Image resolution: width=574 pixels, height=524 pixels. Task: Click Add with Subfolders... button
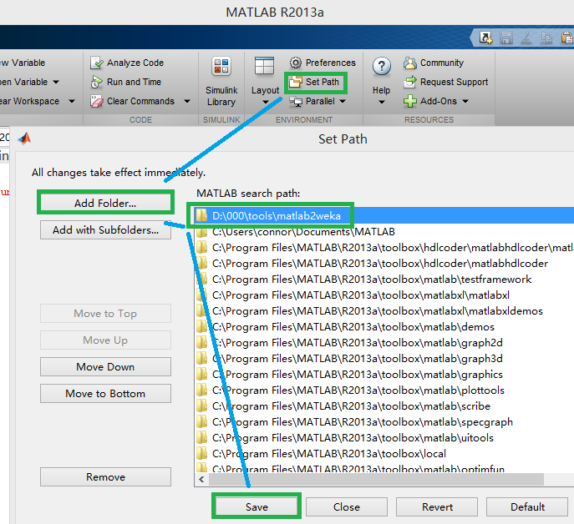point(105,230)
